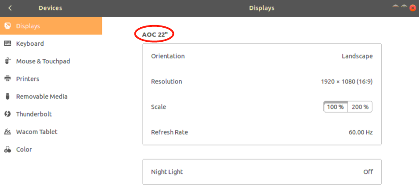419x196 pixels.
Task: Go back using the header arrow
Action: pos(10,8)
